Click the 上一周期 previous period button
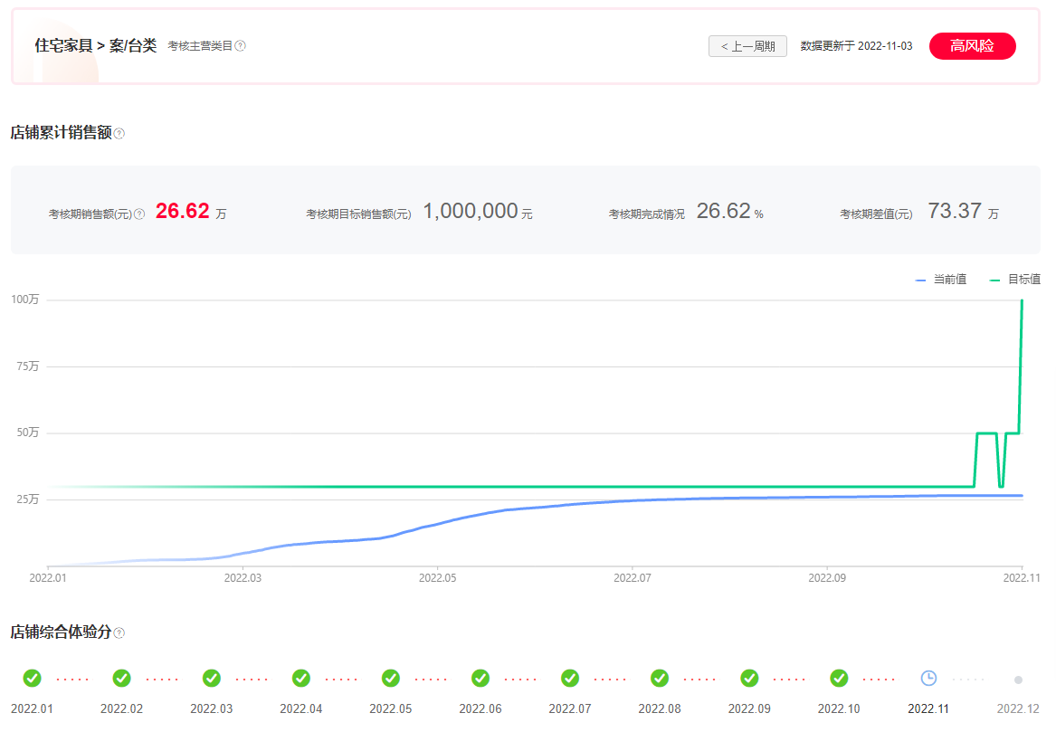This screenshot has width=1056, height=732. (x=747, y=46)
